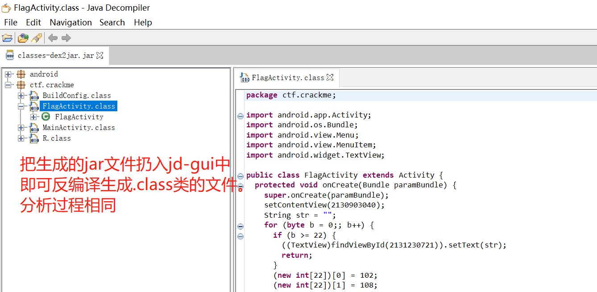Click the Open File toolbar icon
Image resolution: width=597 pixels, height=292 pixels.
pyautogui.click(x=7, y=38)
